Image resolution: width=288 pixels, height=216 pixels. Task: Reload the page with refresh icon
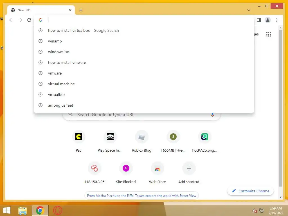[x=29, y=20]
